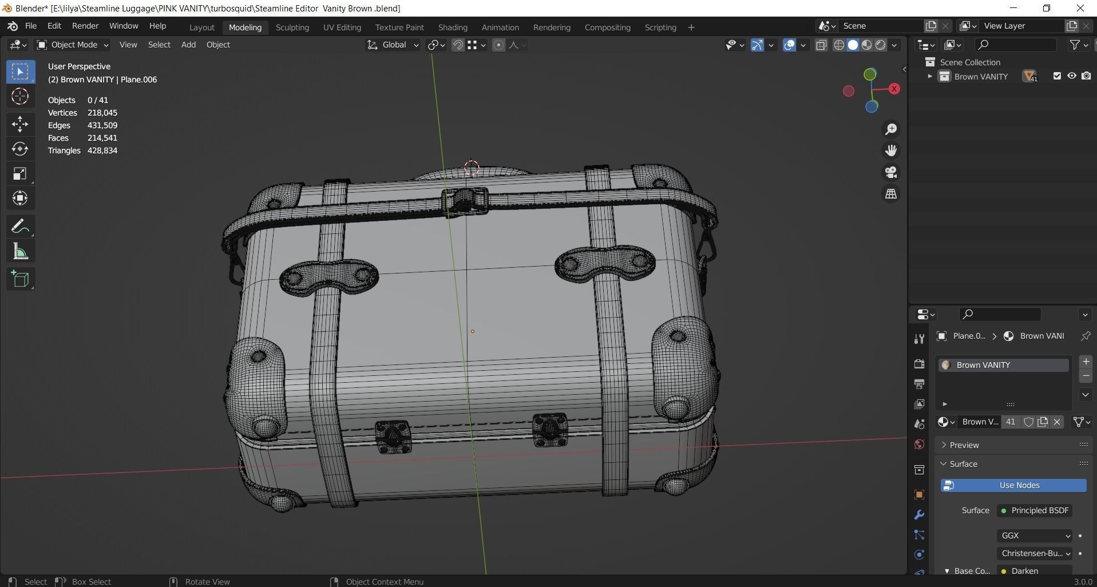Image resolution: width=1097 pixels, height=587 pixels.
Task: Open the View Layer properties tab
Action: point(919,404)
